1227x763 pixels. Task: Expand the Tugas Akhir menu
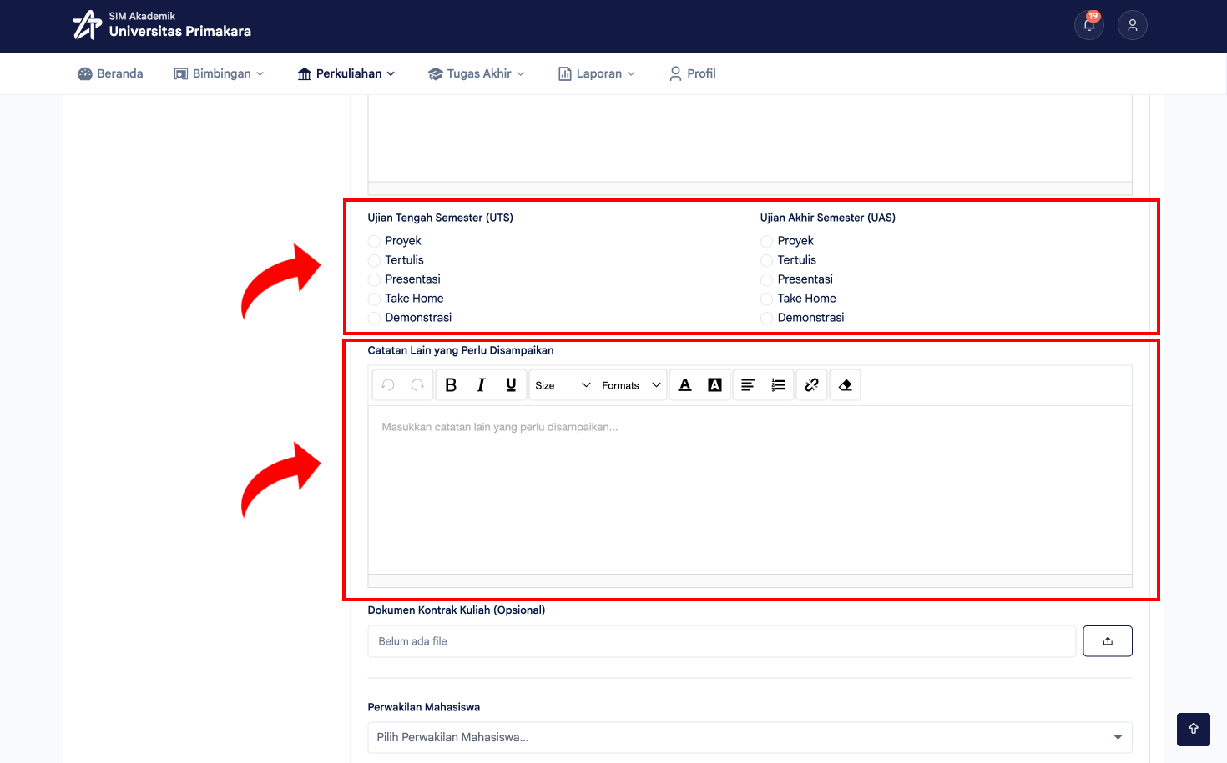click(477, 73)
